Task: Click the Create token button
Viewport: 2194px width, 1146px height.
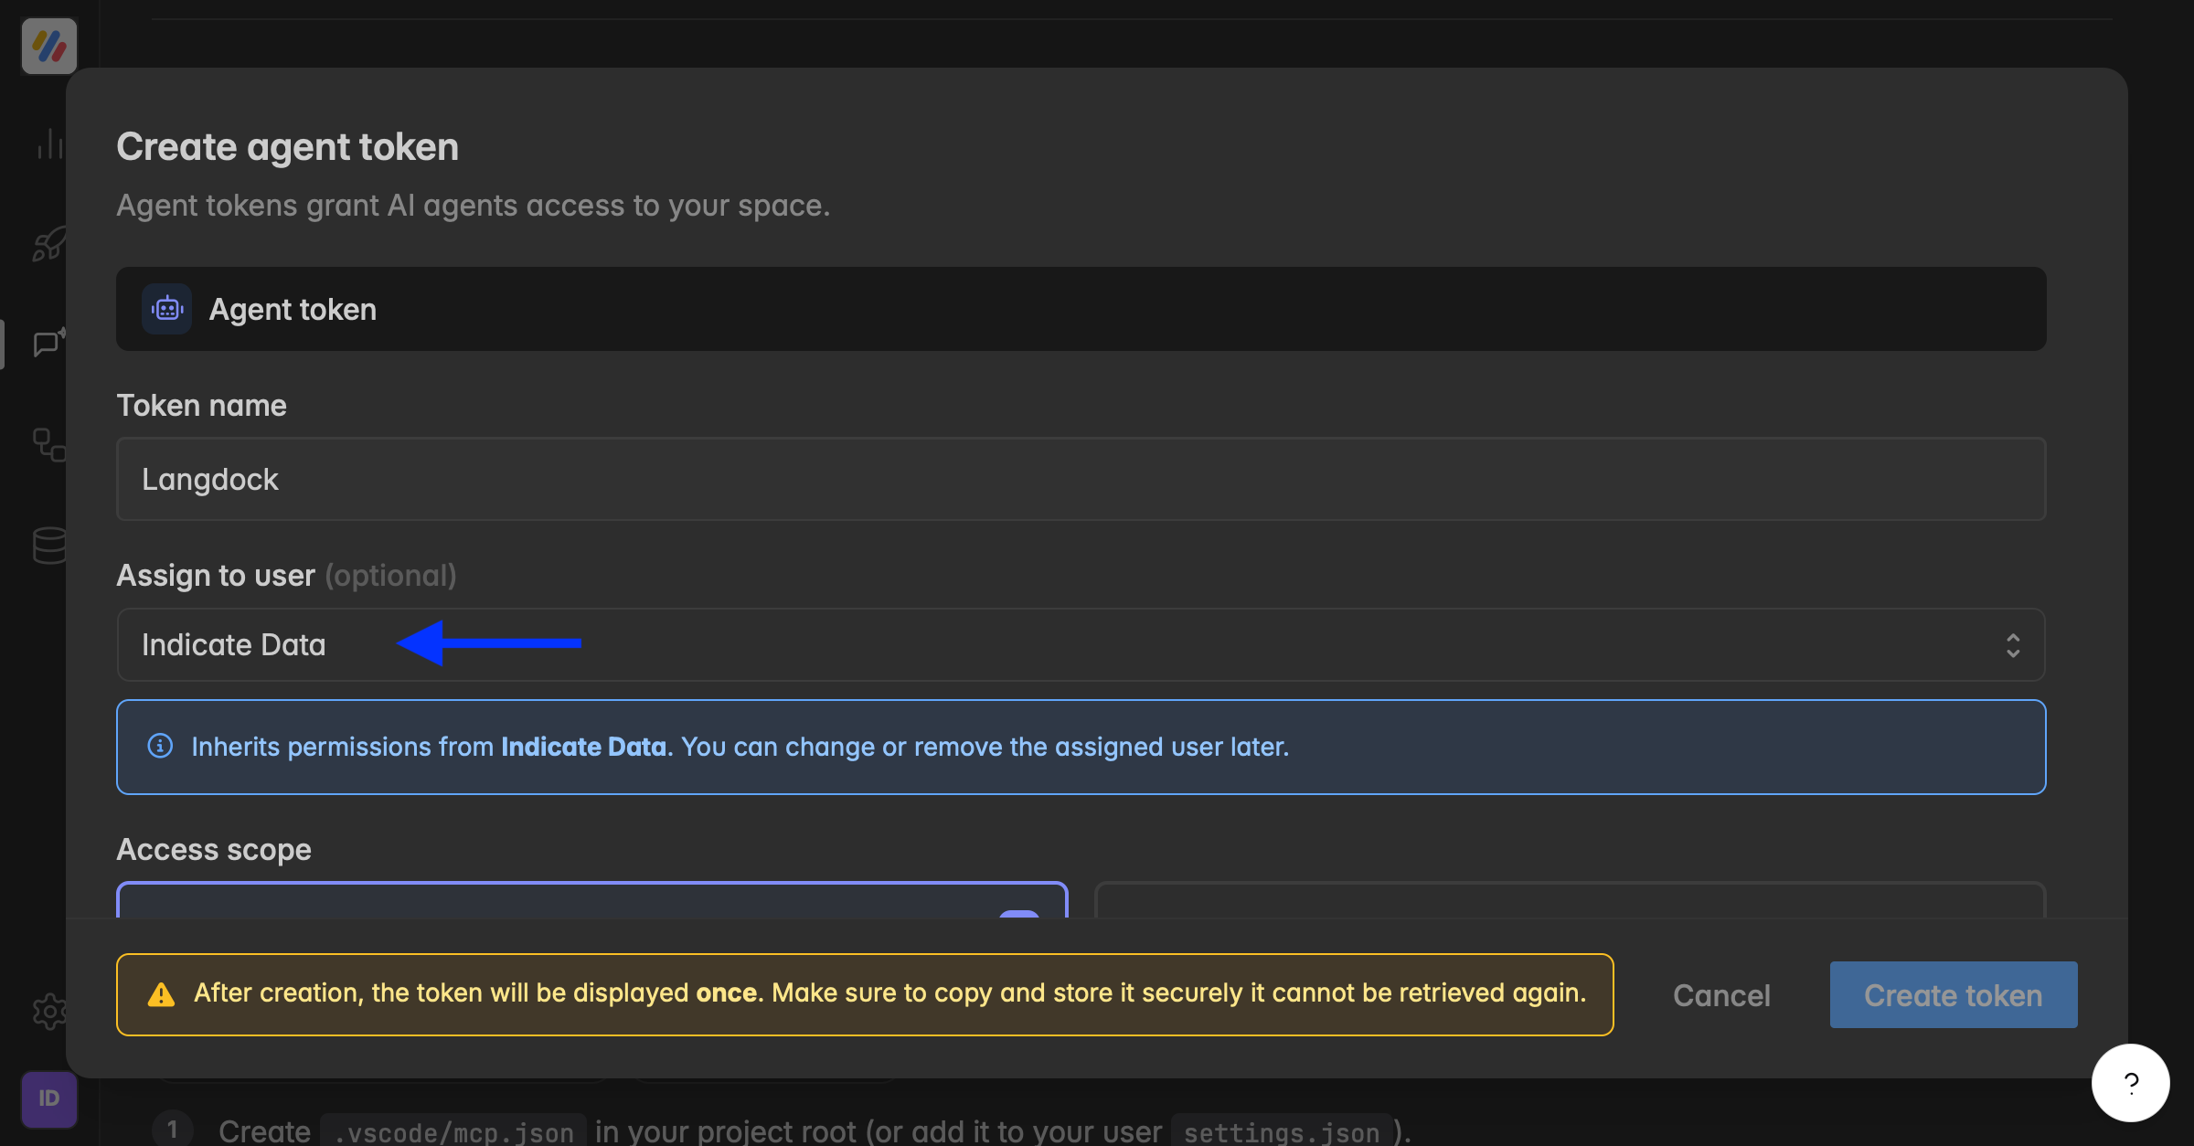Action: (x=1954, y=994)
